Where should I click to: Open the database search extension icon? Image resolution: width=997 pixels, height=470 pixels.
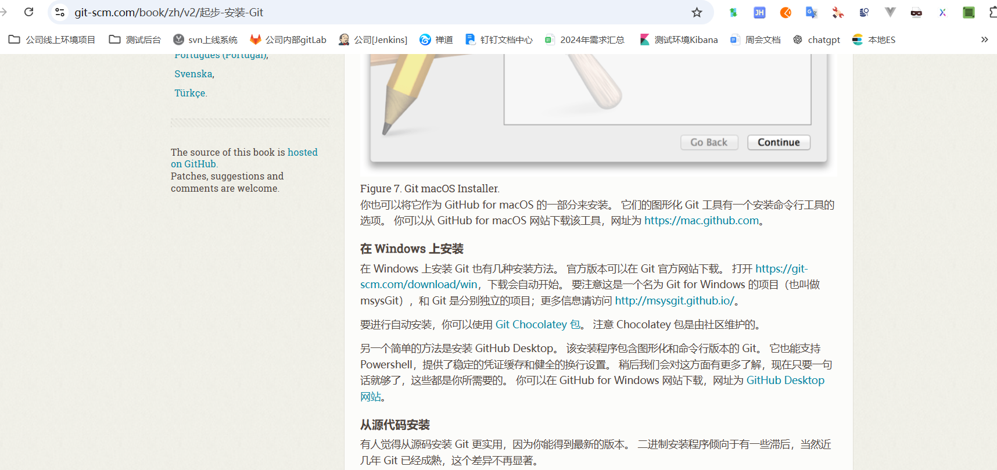(864, 12)
